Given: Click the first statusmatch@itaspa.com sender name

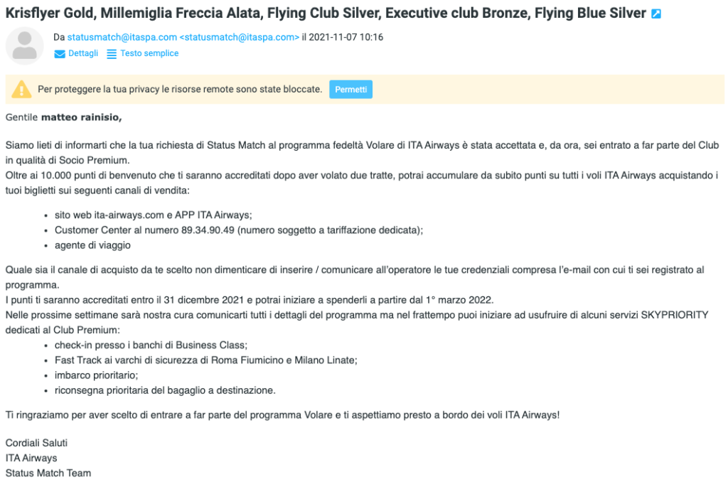Looking at the screenshot, I should click(x=122, y=37).
